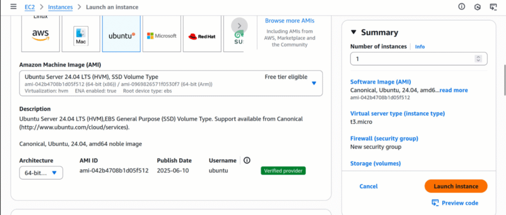This screenshot has width=506, height=215.
Task: Open the Ubuntu Server 24.04 AMI dropdown
Action: pos(171,84)
